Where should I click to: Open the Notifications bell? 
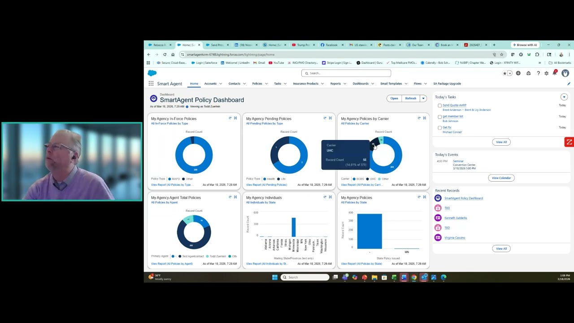click(x=555, y=73)
